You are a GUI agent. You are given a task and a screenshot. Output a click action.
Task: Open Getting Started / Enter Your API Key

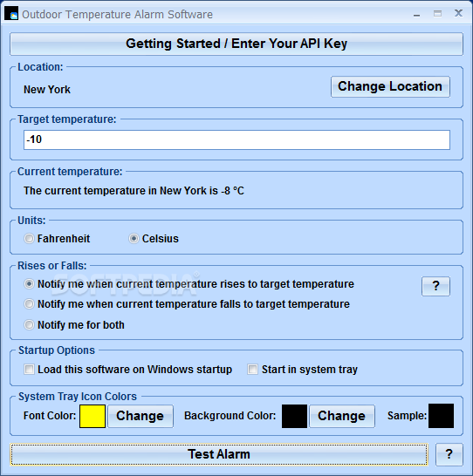click(236, 44)
